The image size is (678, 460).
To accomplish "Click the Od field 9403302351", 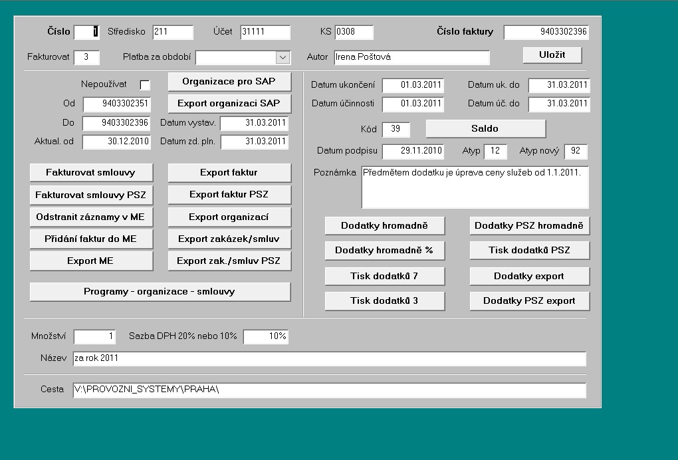I will coord(117,104).
